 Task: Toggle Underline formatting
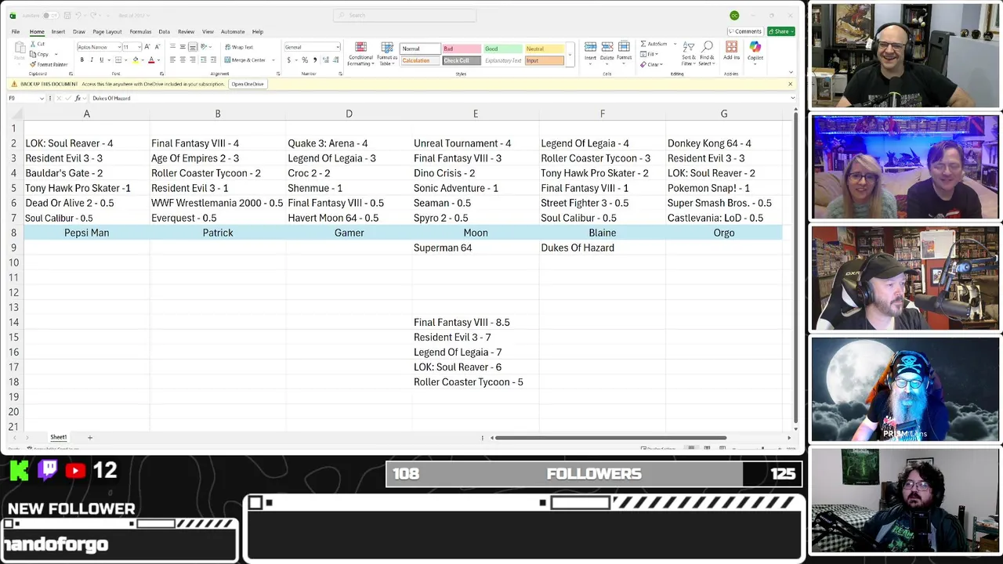(x=101, y=60)
